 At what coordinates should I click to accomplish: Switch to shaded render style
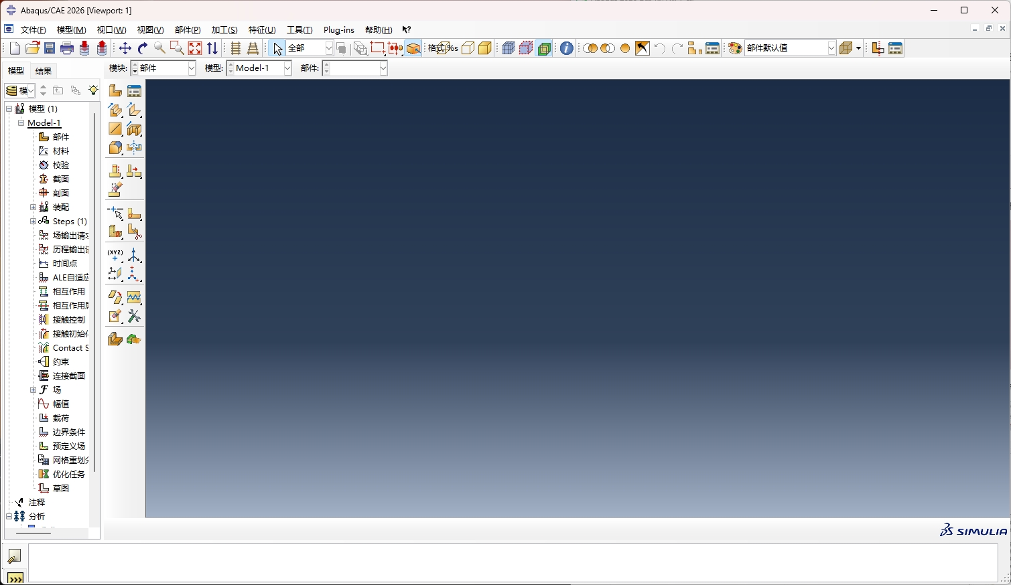point(484,48)
